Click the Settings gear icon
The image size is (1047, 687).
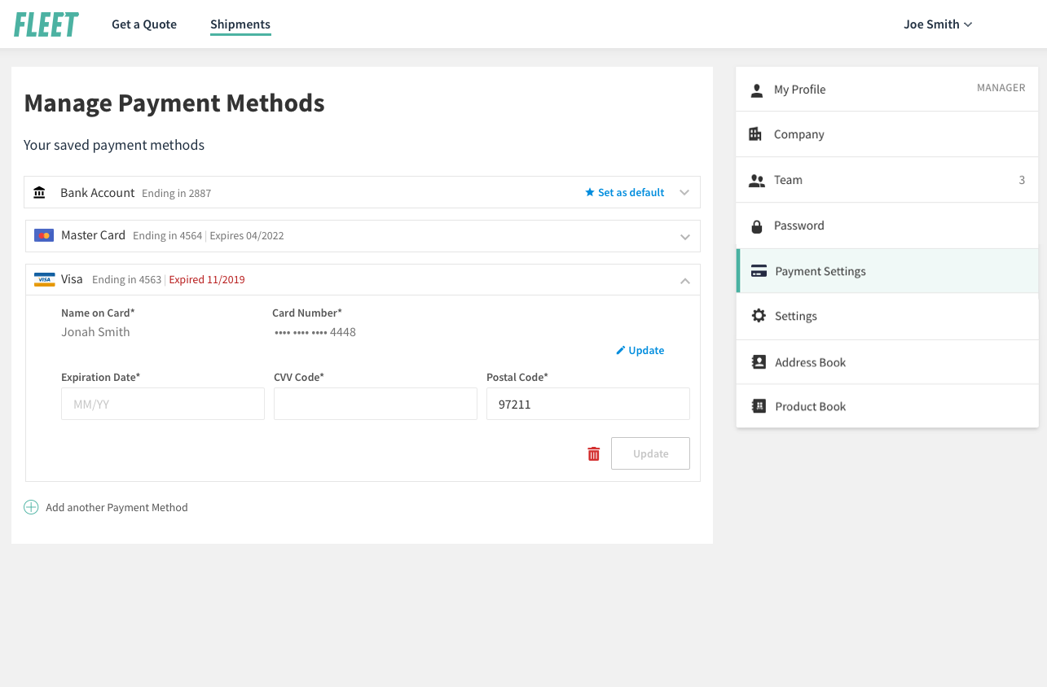tap(759, 316)
